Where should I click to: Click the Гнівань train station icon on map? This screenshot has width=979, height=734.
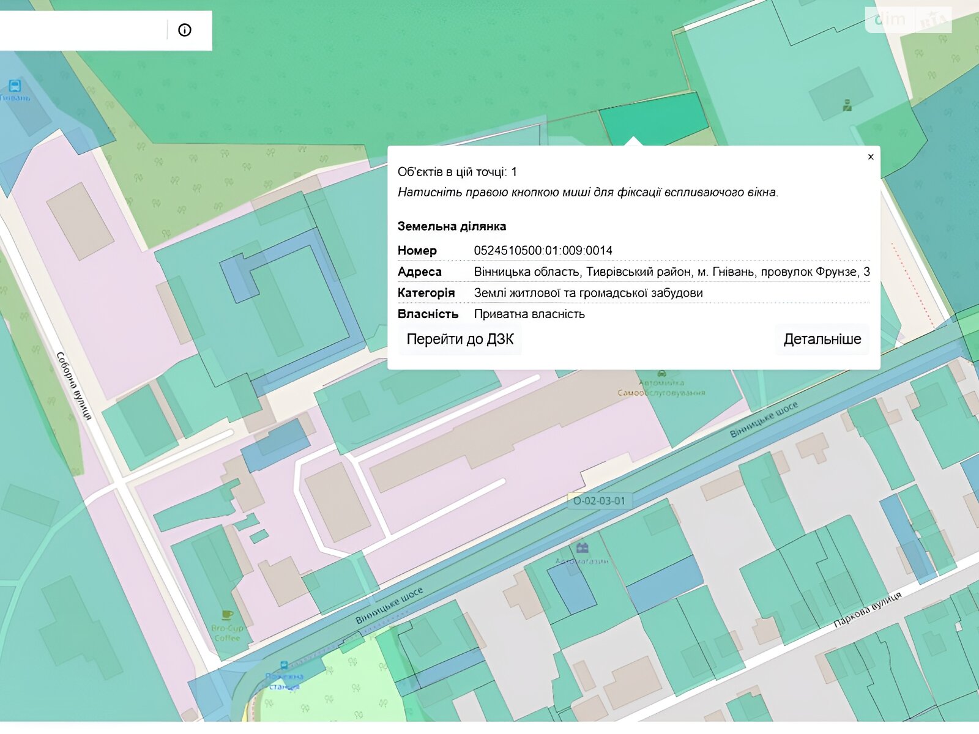point(15,86)
